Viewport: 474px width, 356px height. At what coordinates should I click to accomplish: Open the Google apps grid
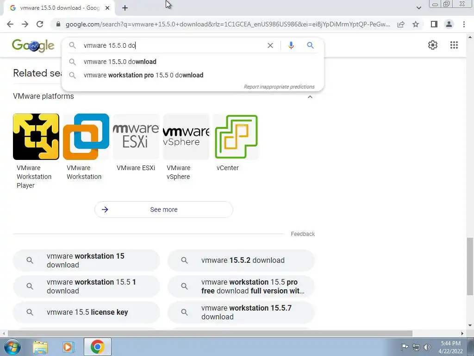point(454,45)
